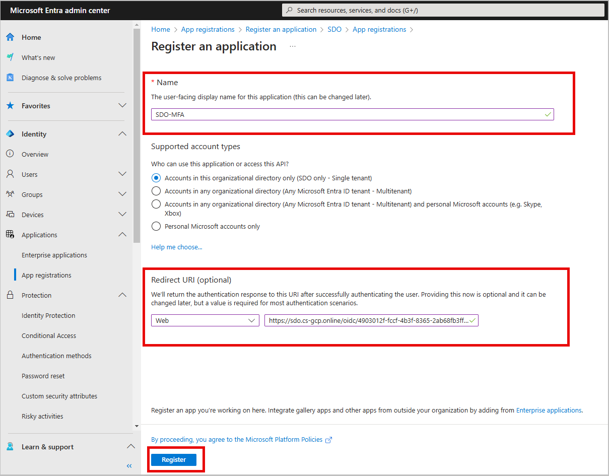
Task: Click the Favorites star icon
Action: pyautogui.click(x=10, y=106)
